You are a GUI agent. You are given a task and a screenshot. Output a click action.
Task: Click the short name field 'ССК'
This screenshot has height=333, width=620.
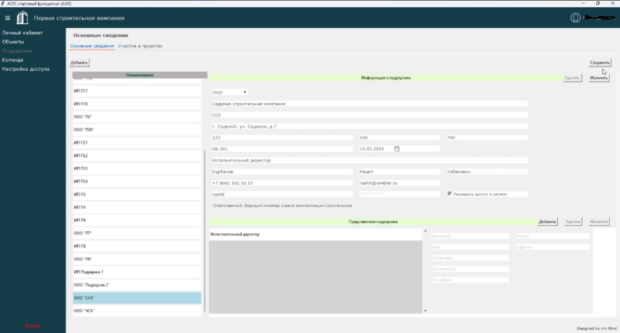coord(369,115)
